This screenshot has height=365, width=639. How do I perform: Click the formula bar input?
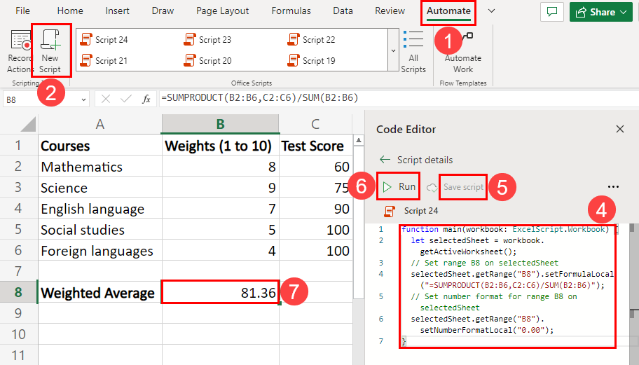click(x=398, y=99)
